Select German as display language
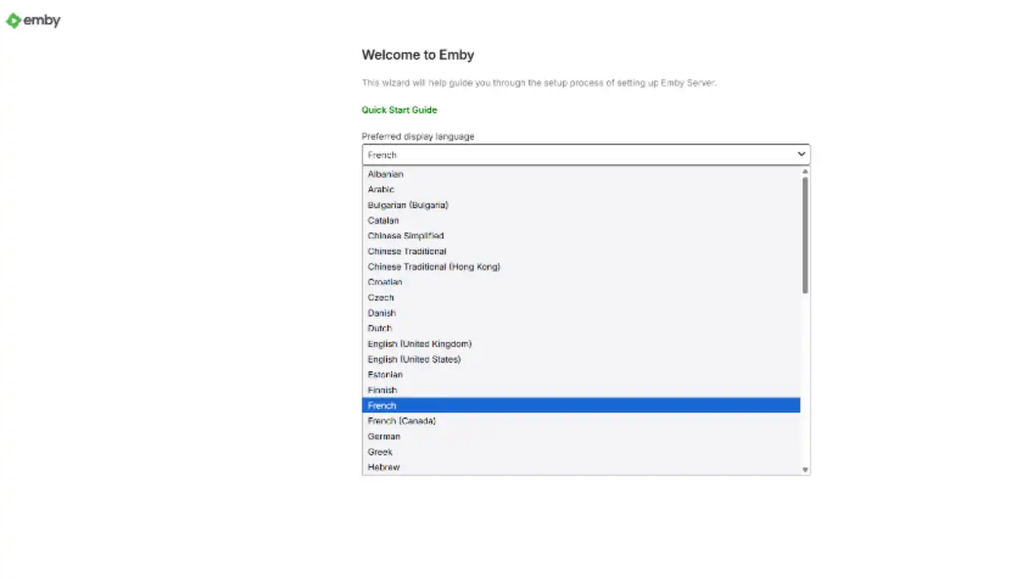The height and width of the screenshot is (579, 1031). [581, 437]
